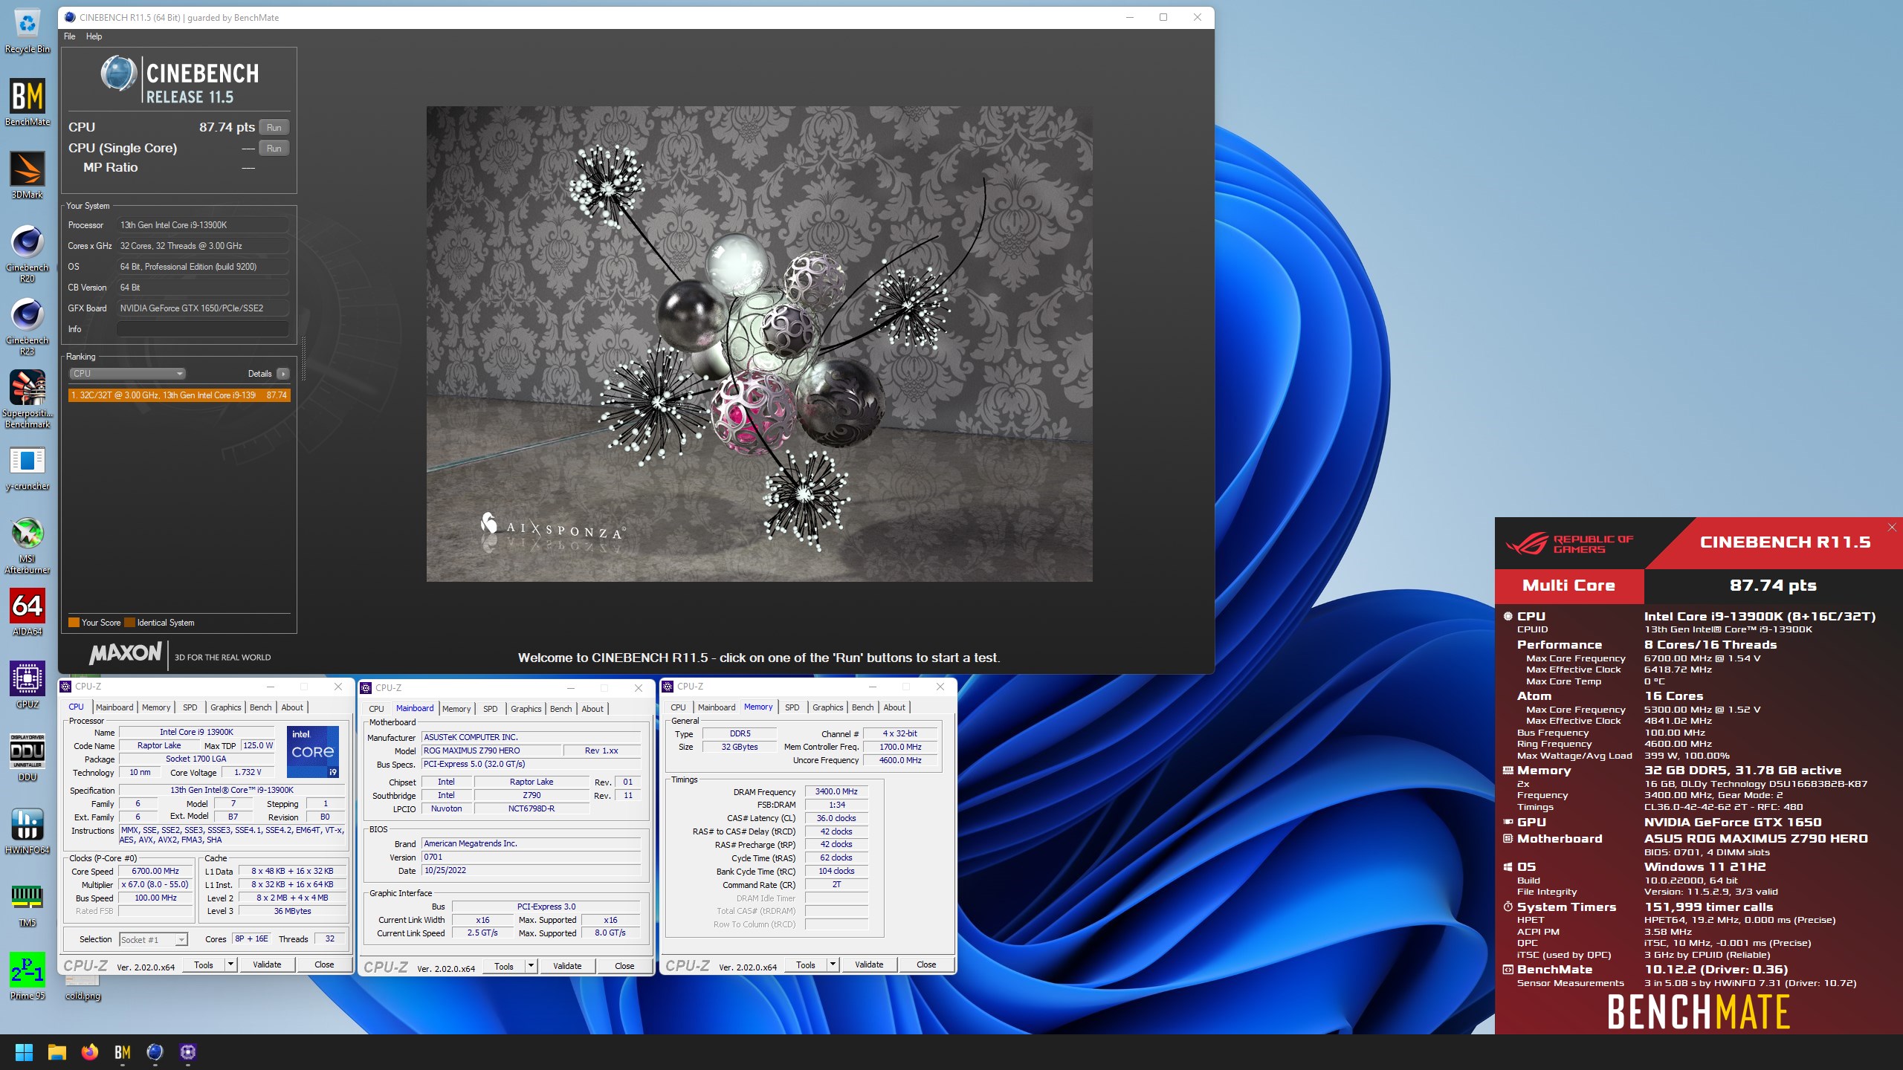Run the CPU (Single Core) test

click(274, 149)
